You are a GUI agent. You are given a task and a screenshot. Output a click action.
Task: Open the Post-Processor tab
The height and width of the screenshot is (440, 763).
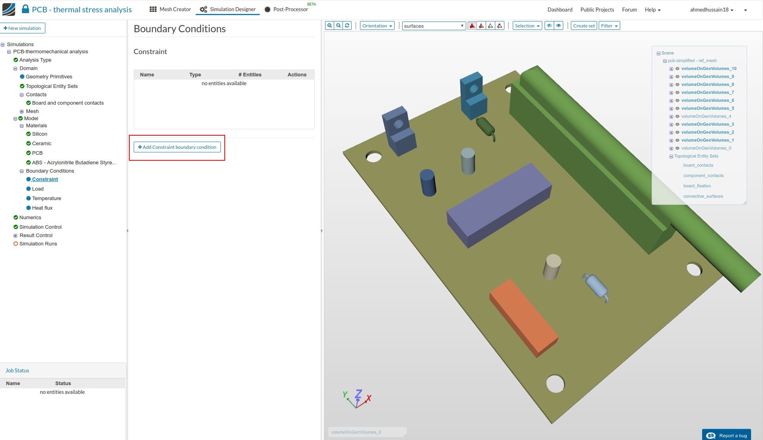point(286,10)
